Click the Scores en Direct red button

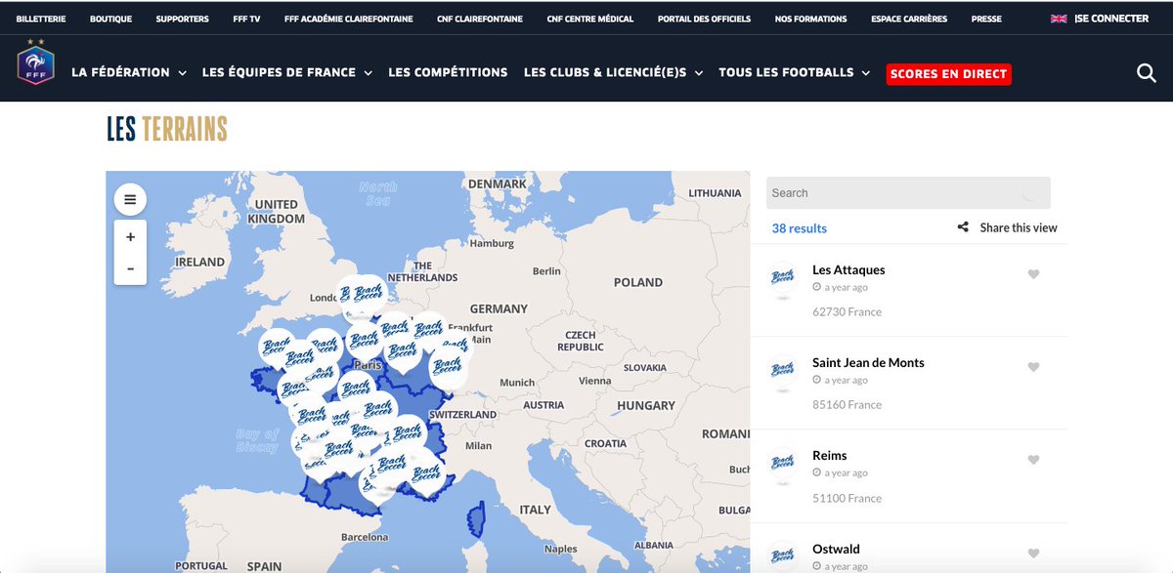coord(948,73)
